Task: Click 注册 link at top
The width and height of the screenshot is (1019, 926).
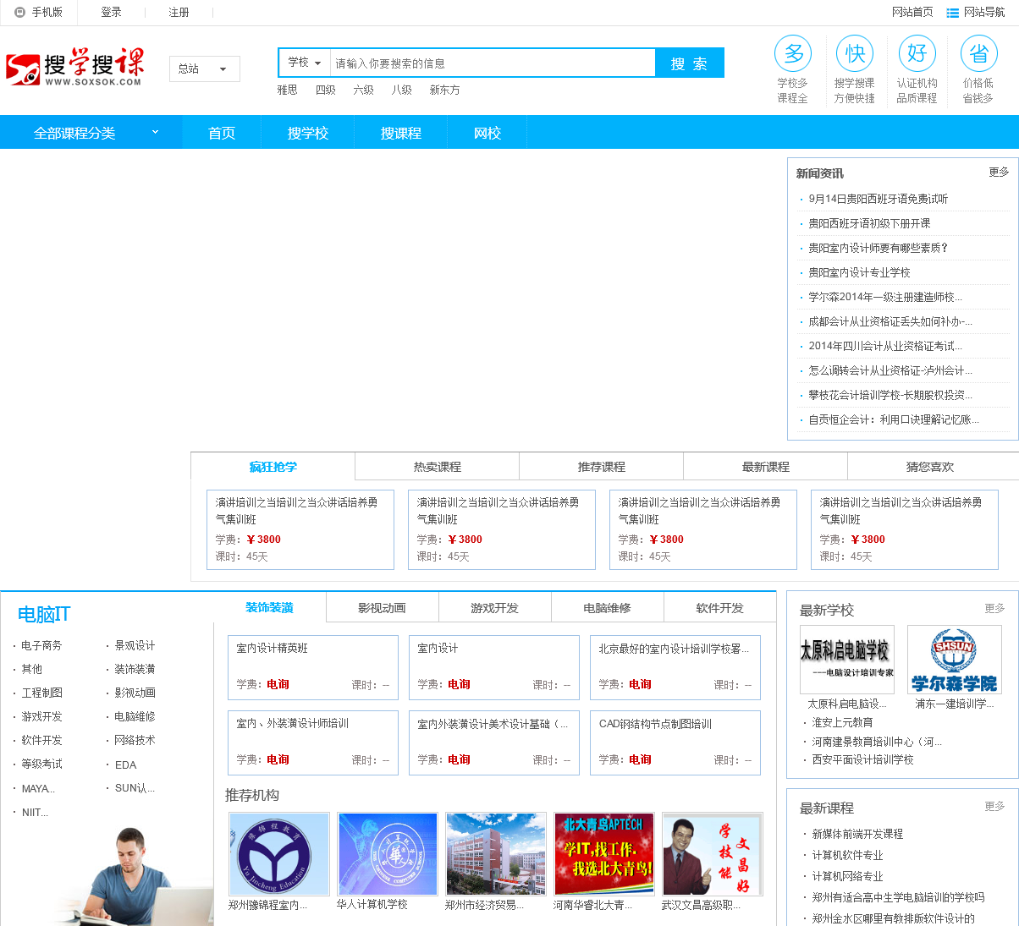Action: click(x=179, y=13)
